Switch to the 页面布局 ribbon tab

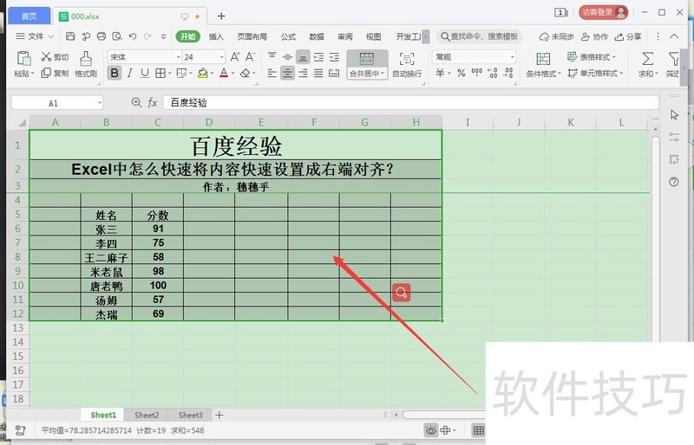pyautogui.click(x=252, y=36)
